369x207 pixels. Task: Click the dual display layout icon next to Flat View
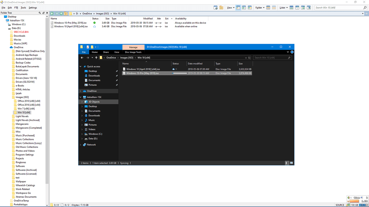[x=274, y=8]
